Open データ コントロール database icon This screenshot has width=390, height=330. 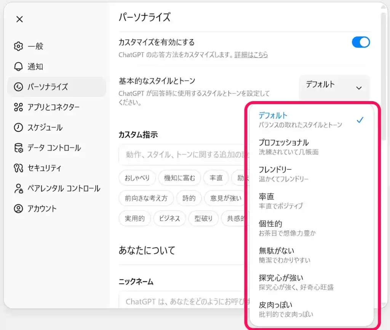(18, 148)
